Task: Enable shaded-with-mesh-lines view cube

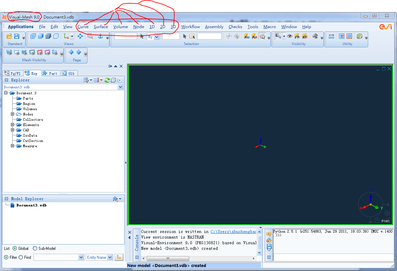Action: coord(48,36)
